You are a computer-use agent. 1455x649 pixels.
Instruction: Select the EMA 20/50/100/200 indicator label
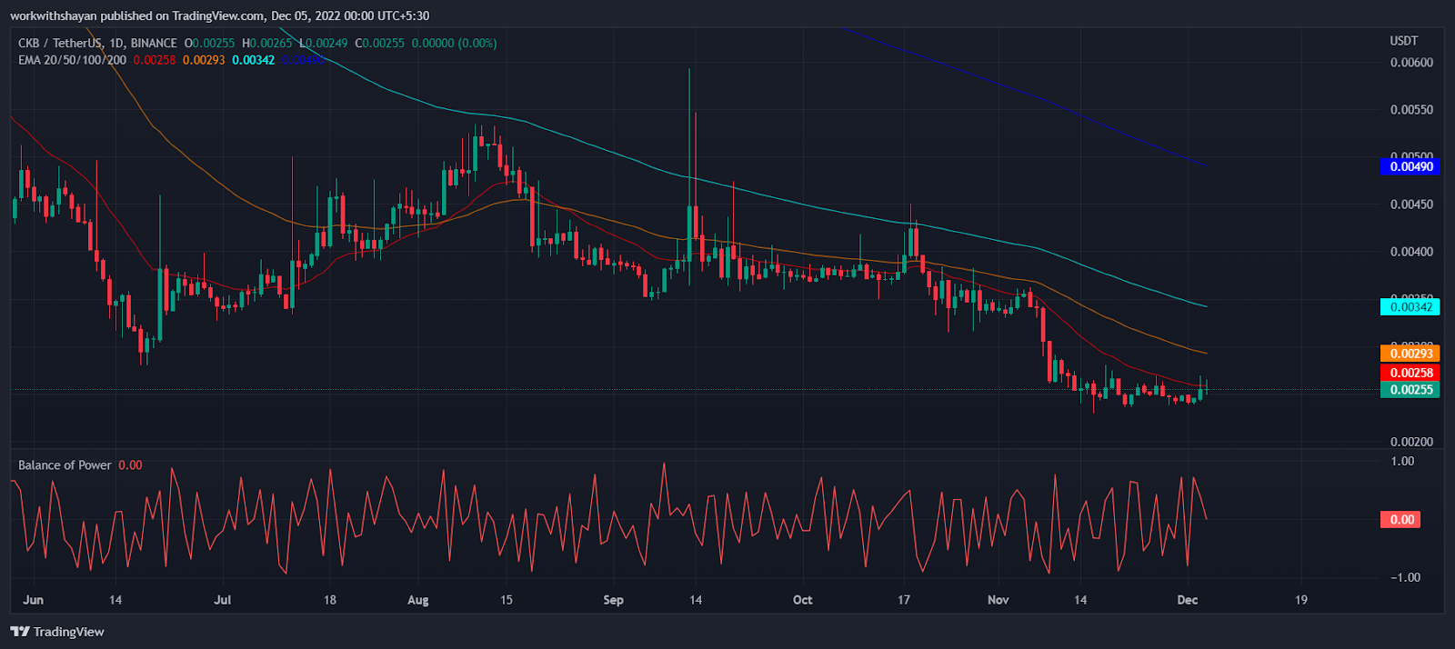coord(73,60)
